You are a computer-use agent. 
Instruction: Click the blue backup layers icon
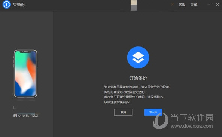pos(138,58)
